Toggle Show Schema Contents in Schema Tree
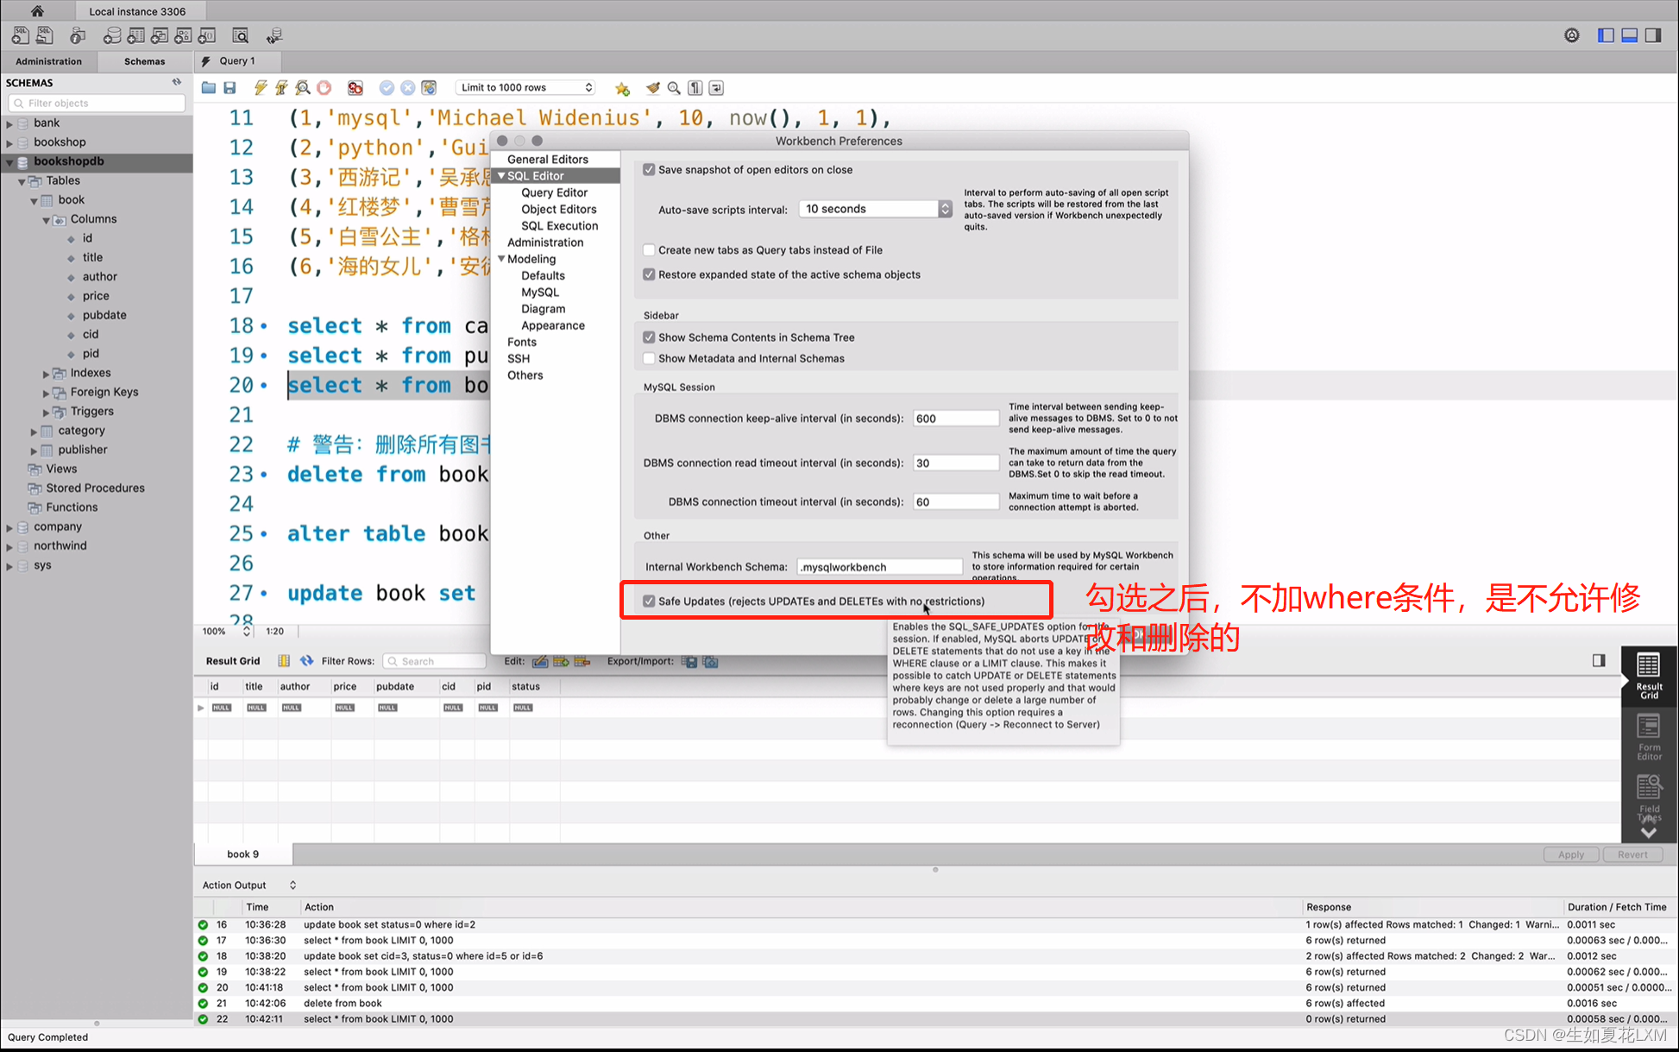This screenshot has width=1679, height=1052. pyautogui.click(x=649, y=337)
